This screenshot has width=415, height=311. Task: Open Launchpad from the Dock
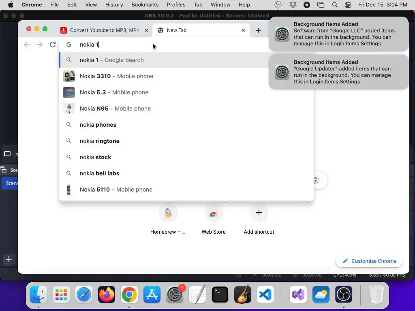[61, 294]
